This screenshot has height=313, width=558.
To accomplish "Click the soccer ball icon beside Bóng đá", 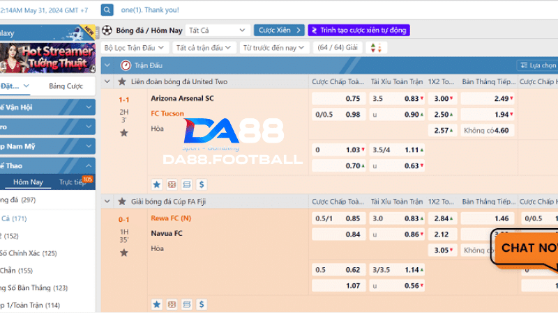I will coord(107,31).
